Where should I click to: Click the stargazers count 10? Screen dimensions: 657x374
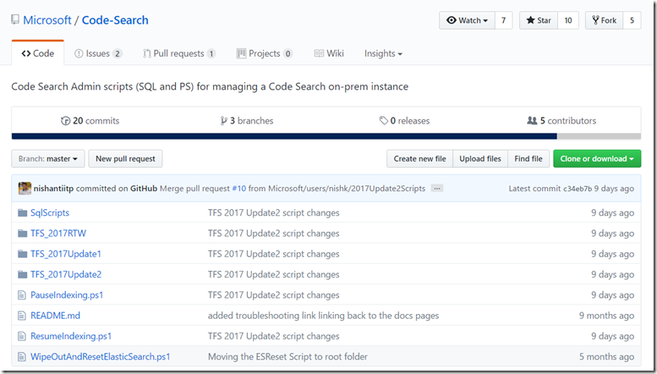[x=568, y=20]
